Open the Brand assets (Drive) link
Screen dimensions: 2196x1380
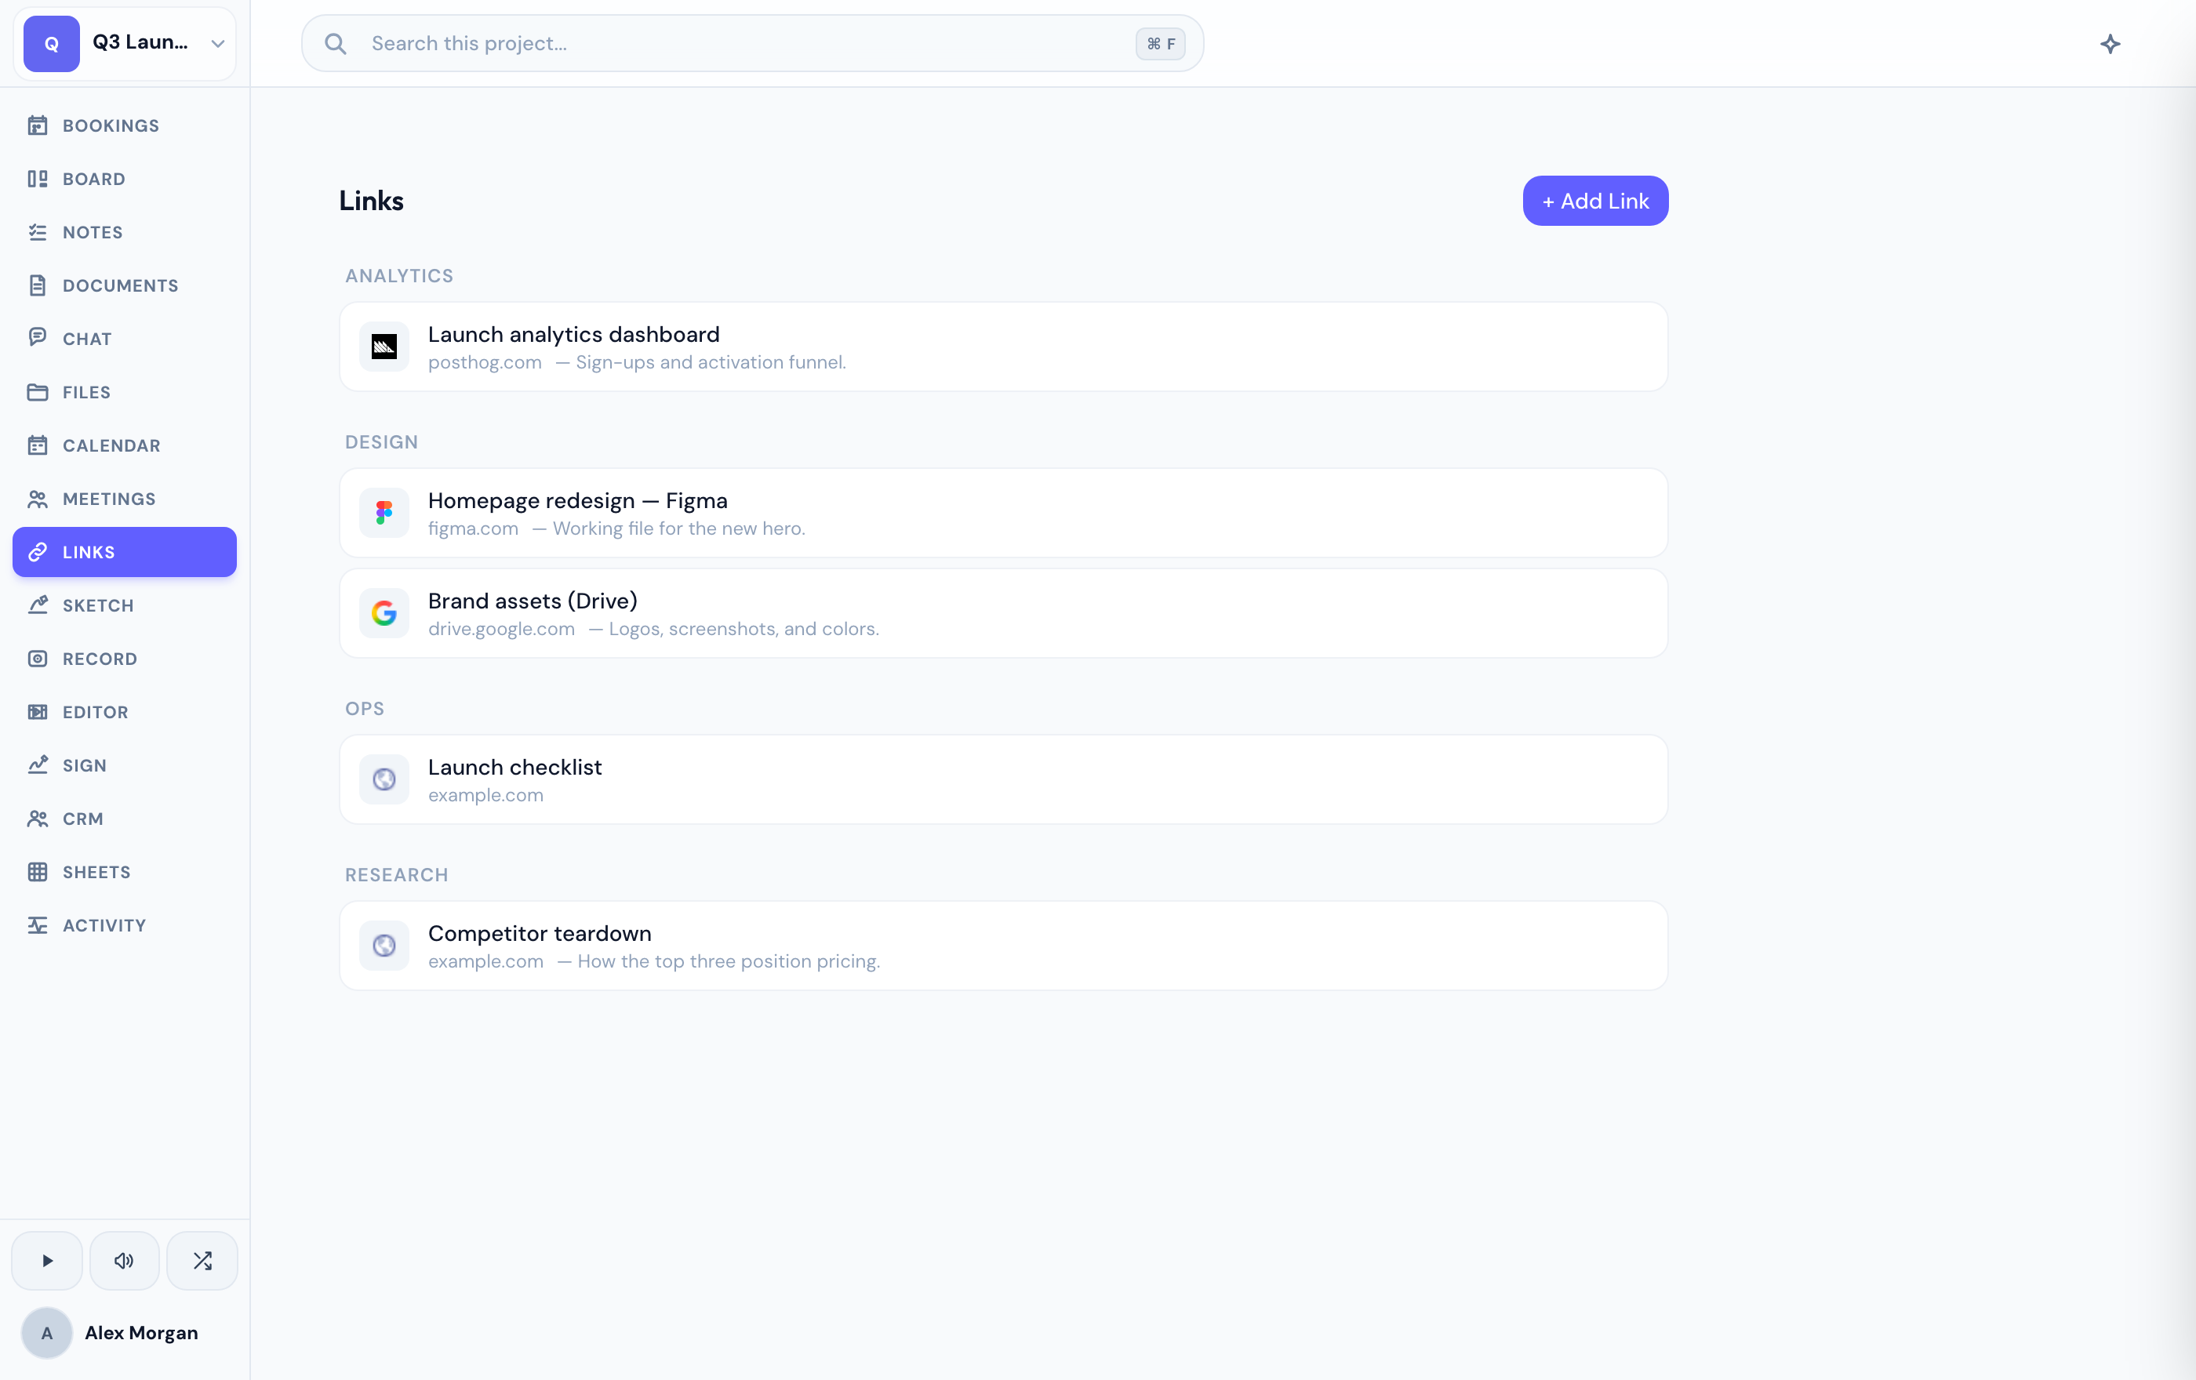(1003, 613)
